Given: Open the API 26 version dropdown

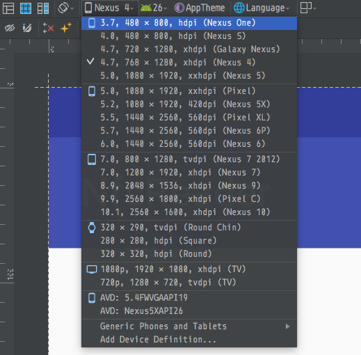Looking at the screenshot, I should click(154, 8).
